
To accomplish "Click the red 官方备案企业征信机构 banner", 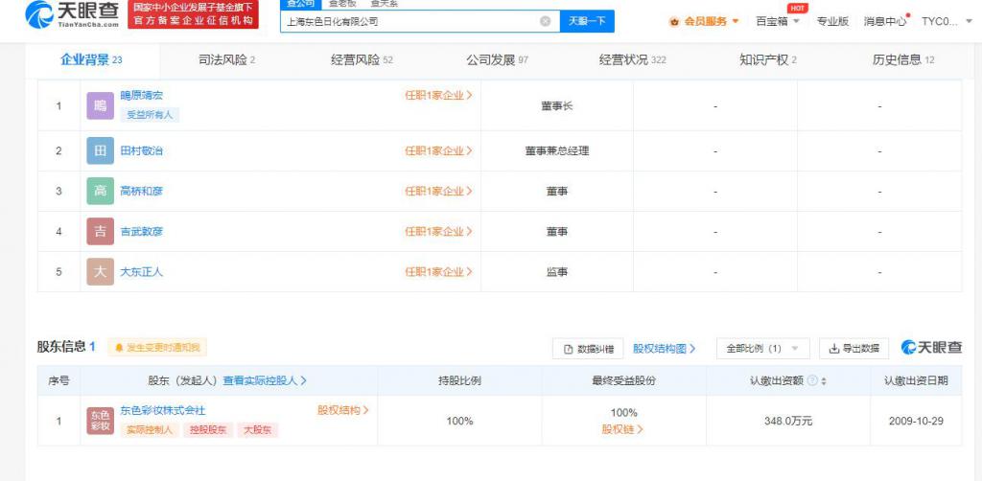I will click(194, 15).
